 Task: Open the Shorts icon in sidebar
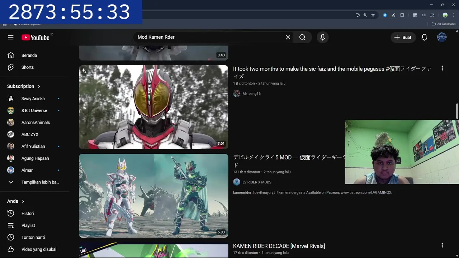coord(11,67)
